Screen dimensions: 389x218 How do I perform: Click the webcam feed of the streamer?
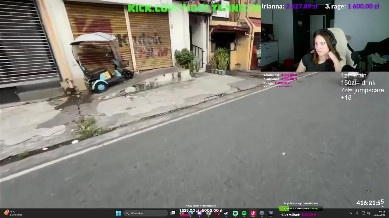click(325, 36)
